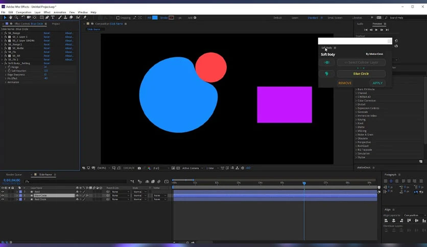Select the Pan Behind anchor point tool
Screen dimensions: 427x247
point(35,17)
